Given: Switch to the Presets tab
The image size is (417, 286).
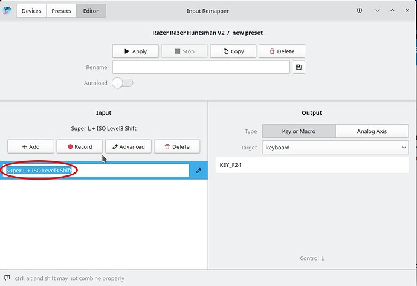Looking at the screenshot, I should 61,11.
